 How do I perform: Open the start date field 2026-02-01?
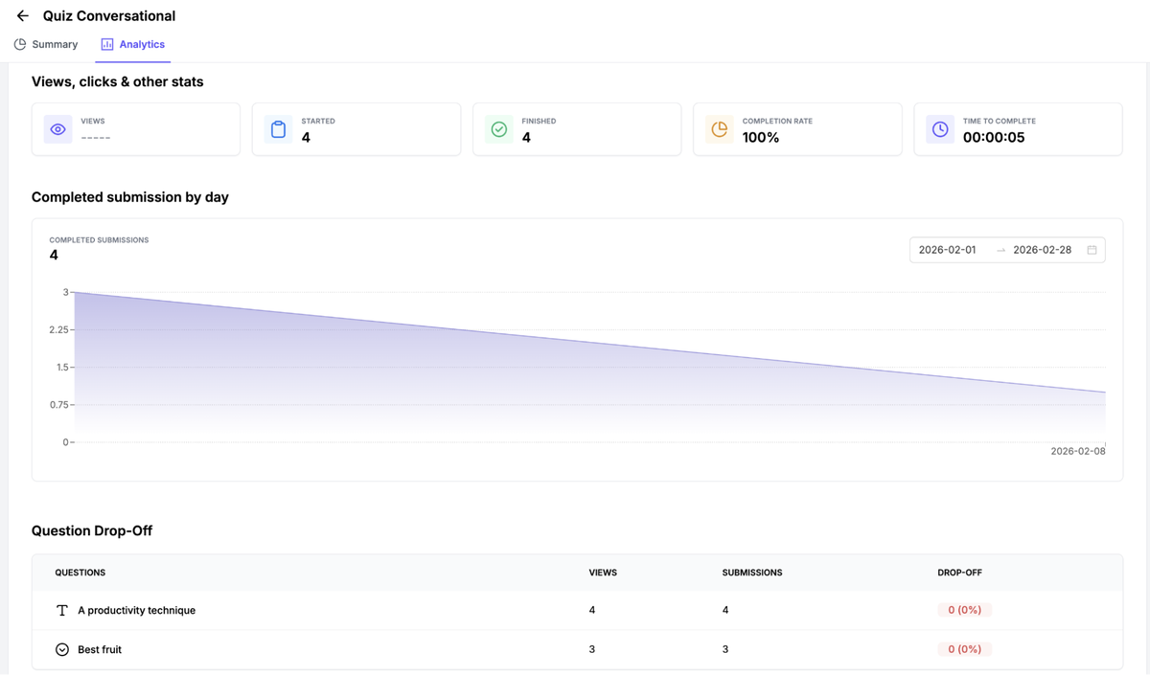point(947,249)
